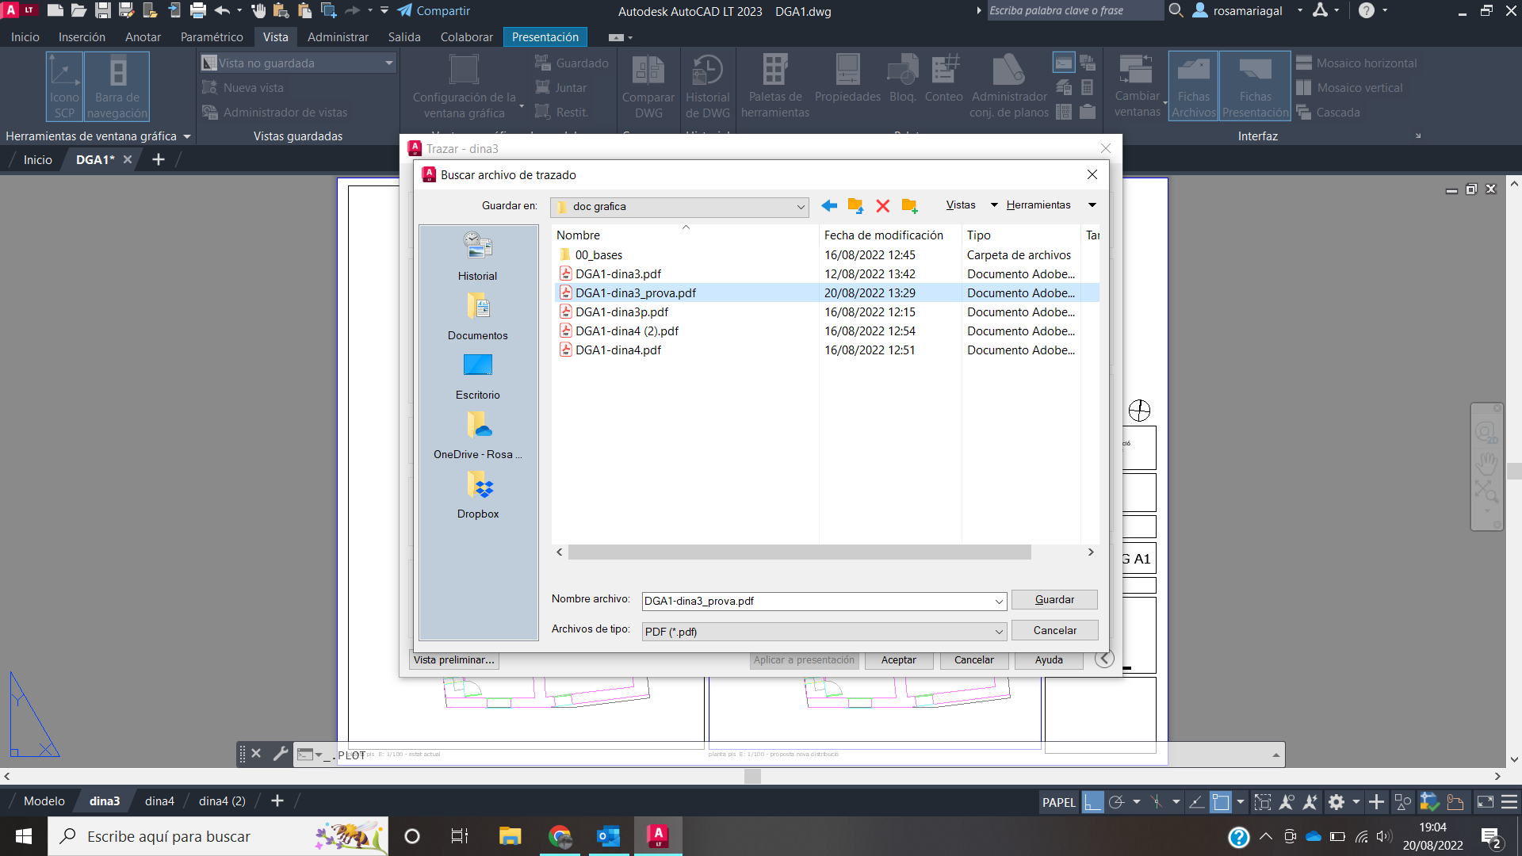Delete selected file using the red X icon
The width and height of the screenshot is (1522, 856).
882,205
